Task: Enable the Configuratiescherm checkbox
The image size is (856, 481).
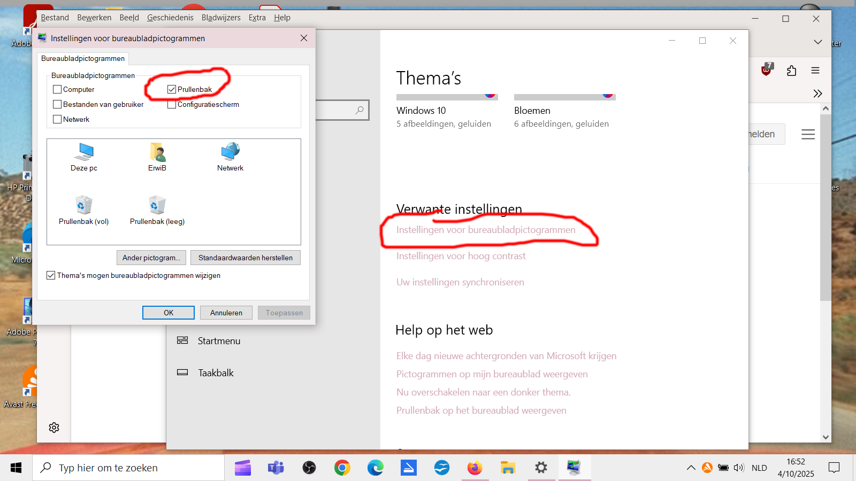Action: pos(172,104)
